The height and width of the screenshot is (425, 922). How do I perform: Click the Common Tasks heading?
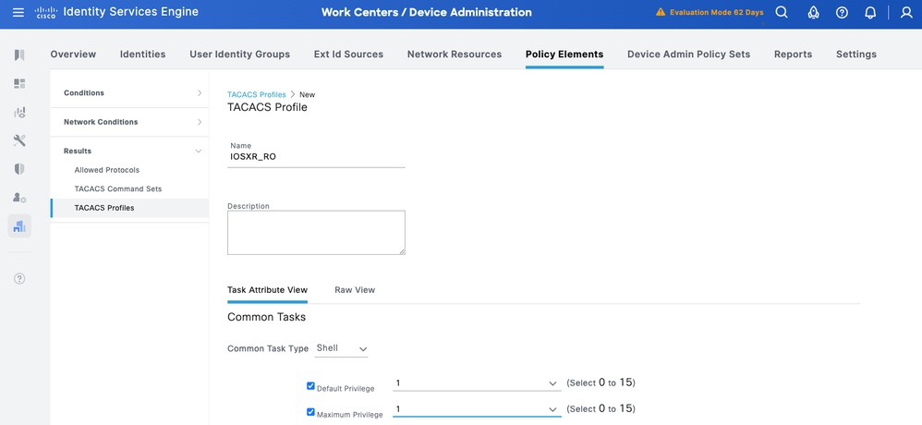[266, 317]
